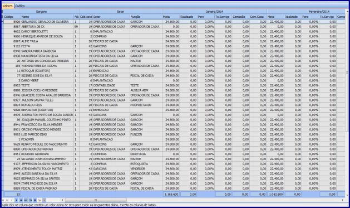
Task: Click Fevereiro total 1.052.800 footer cell
Action: click(x=275, y=195)
